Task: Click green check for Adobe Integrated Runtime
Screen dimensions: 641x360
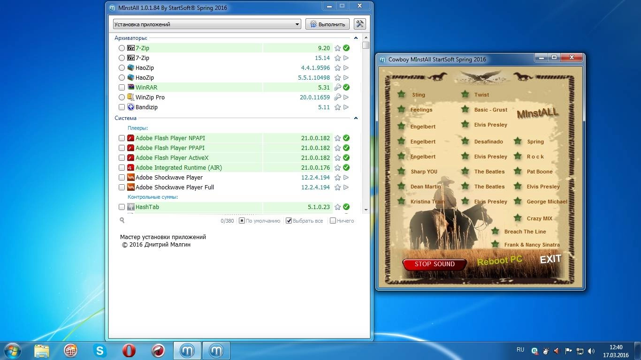Action: (346, 167)
